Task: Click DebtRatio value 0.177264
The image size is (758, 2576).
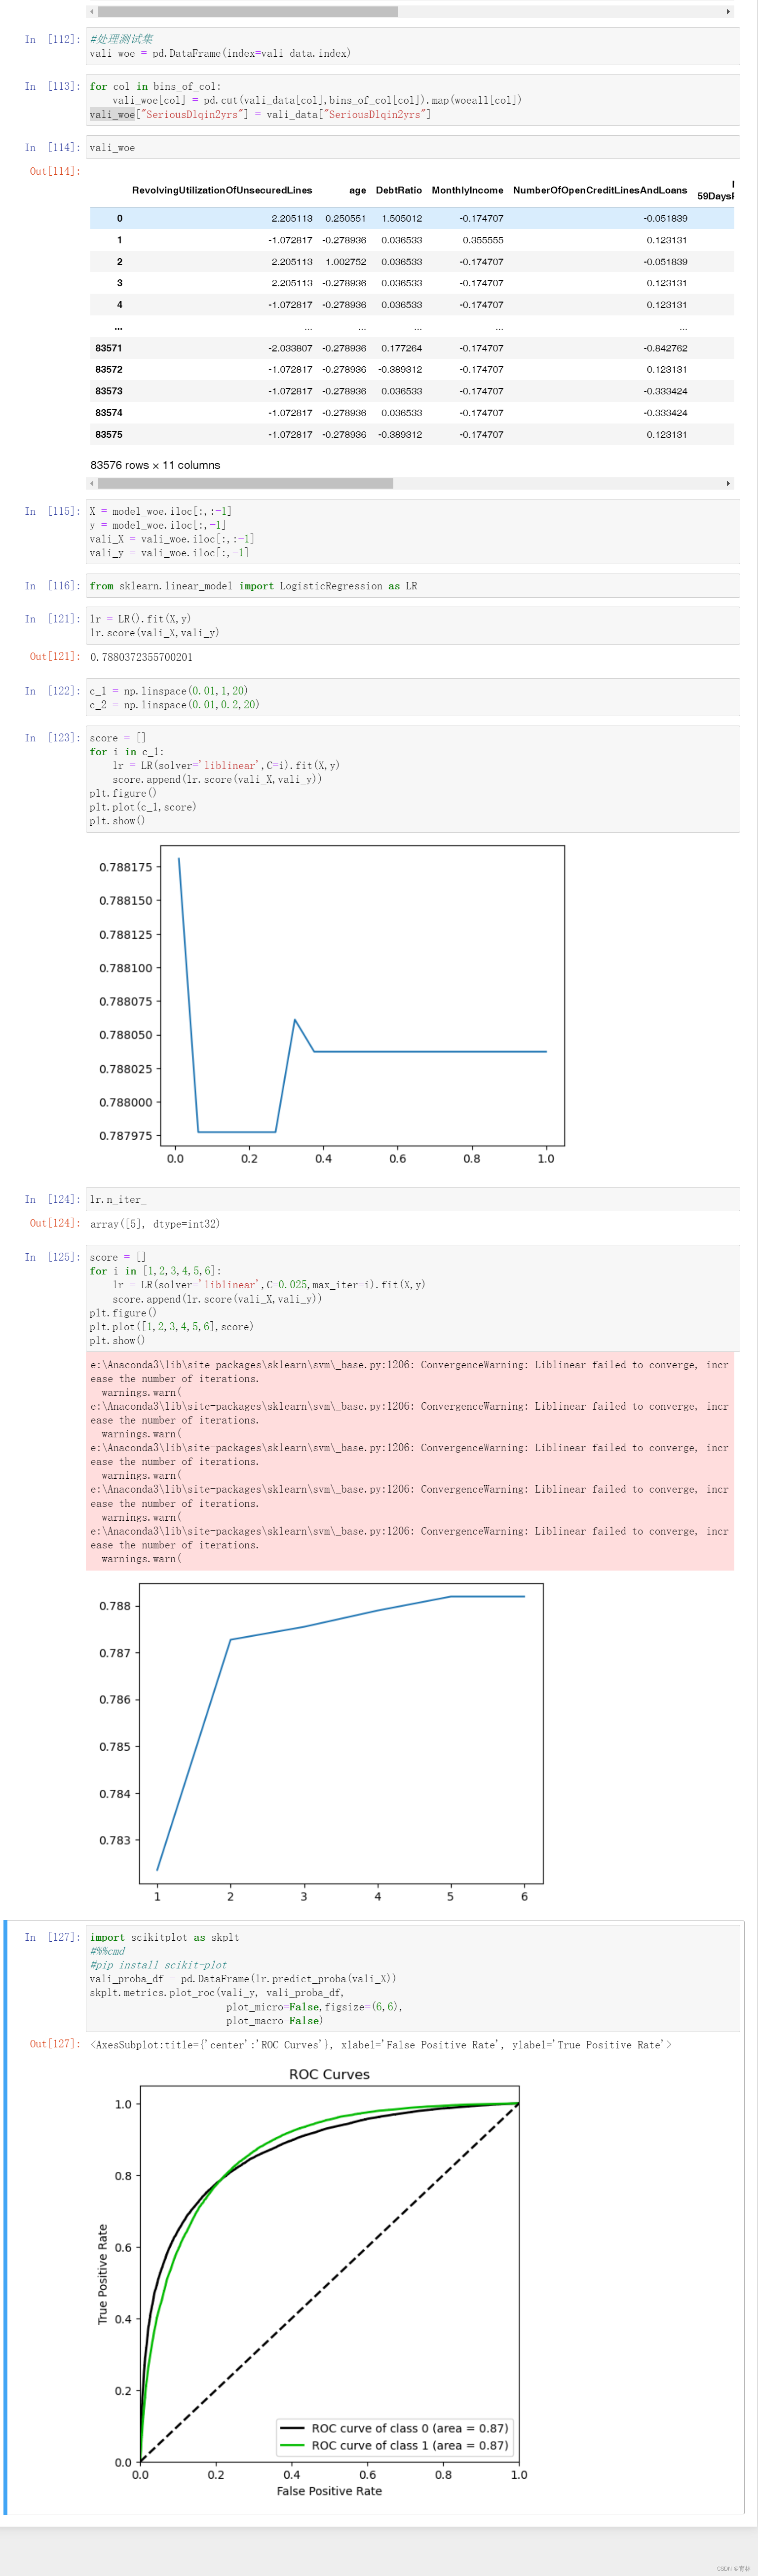Action: 401,348
